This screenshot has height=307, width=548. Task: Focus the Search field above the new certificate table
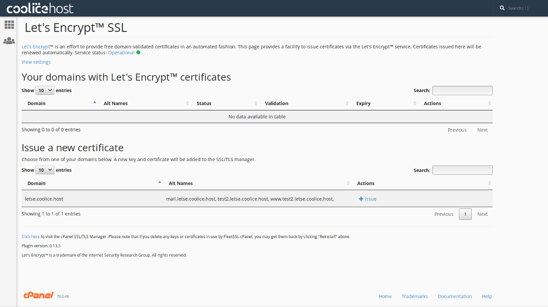(x=463, y=170)
